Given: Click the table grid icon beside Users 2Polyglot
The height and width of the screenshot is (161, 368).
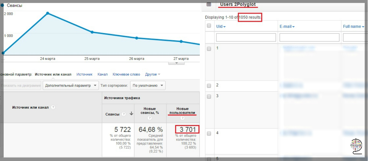Looking at the screenshot, I should [209, 4].
